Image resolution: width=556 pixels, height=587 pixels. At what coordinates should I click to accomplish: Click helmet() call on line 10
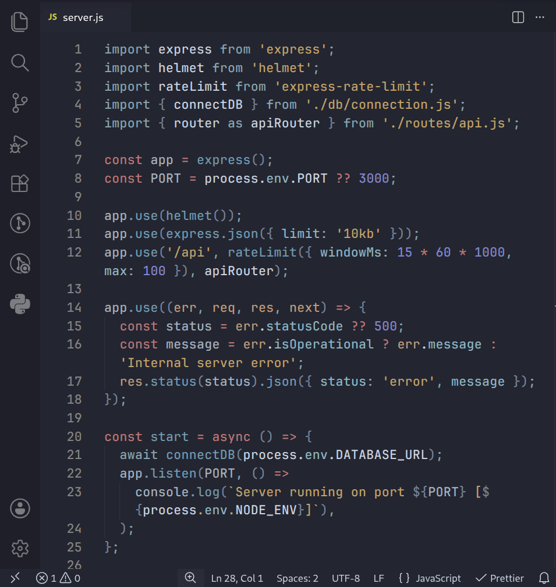[196, 216]
